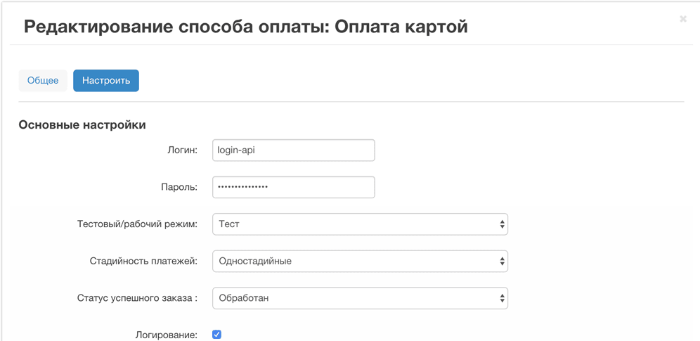Focus the Логин input field
Image resolution: width=700 pixels, height=341 pixels.
click(293, 150)
